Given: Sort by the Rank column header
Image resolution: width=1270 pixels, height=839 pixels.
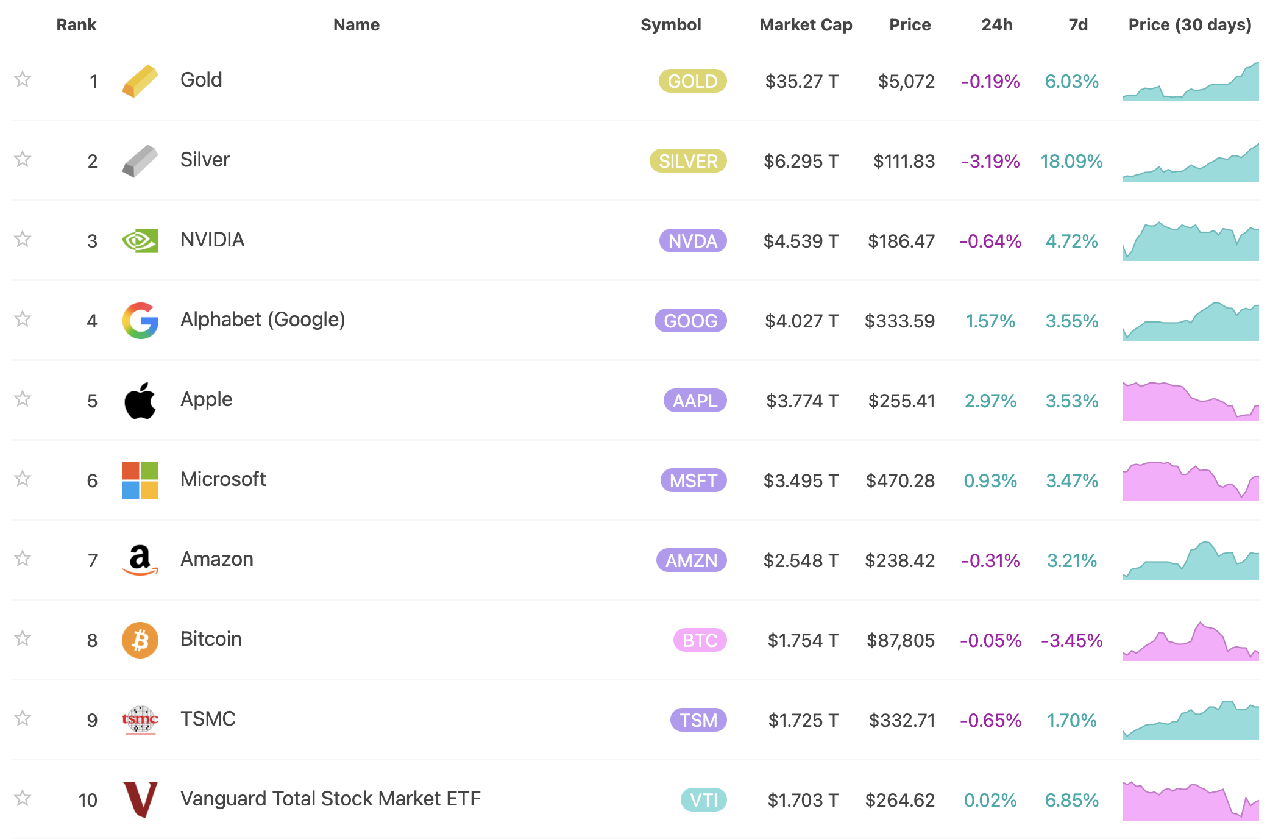Looking at the screenshot, I should (76, 25).
